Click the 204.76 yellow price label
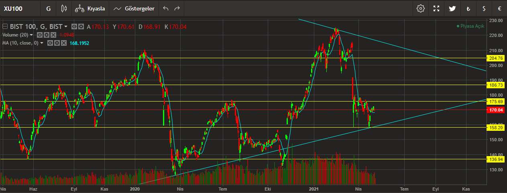Viewport: 507px width, 193px height. 496,58
